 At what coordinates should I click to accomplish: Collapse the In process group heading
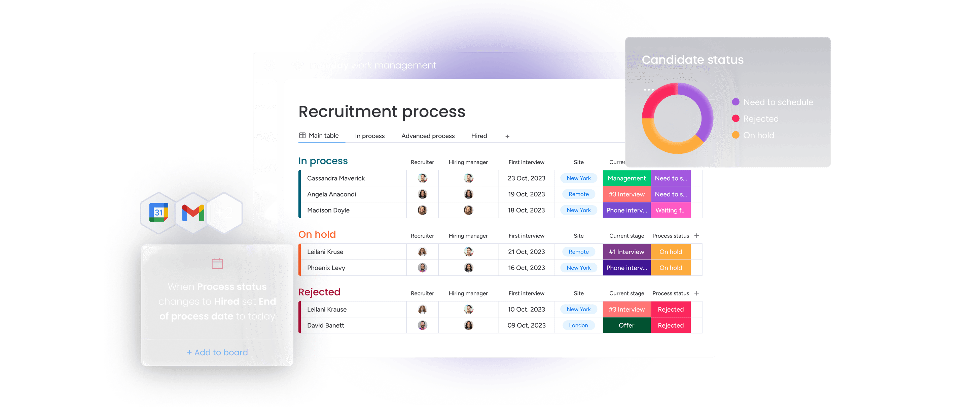click(323, 161)
